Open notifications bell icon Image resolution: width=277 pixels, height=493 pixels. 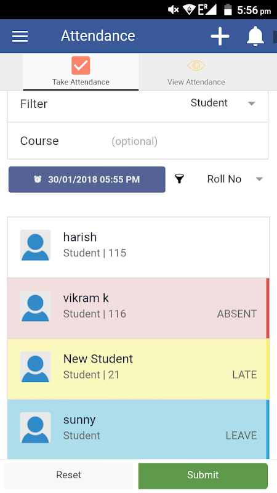tap(255, 36)
